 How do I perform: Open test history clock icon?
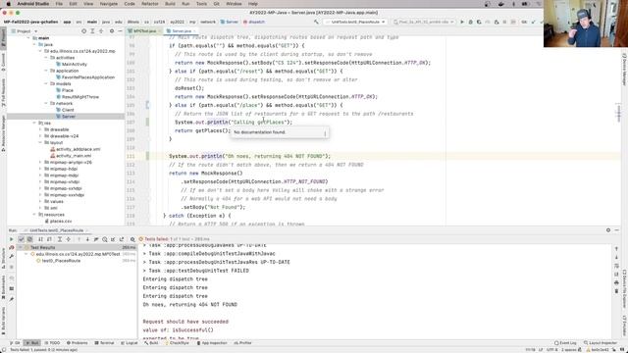(x=105, y=239)
